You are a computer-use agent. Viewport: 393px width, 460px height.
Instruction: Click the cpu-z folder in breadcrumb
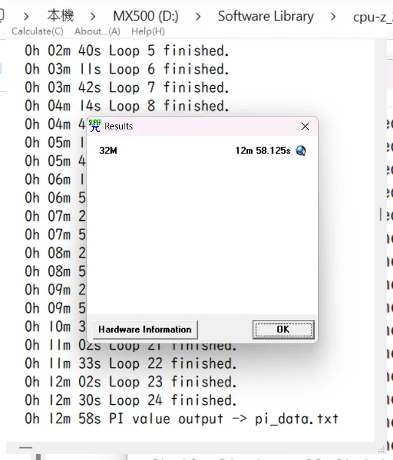point(373,17)
